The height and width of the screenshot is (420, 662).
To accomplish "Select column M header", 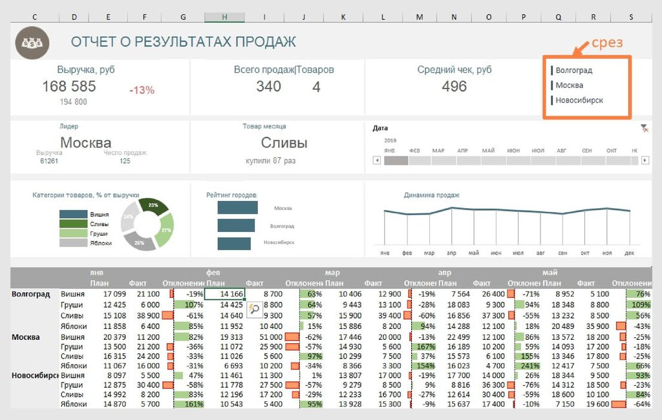I will pos(420,17).
